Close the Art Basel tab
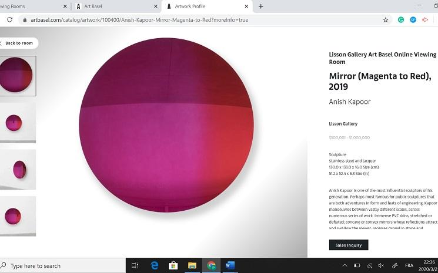The height and width of the screenshot is (273, 438). [156, 6]
